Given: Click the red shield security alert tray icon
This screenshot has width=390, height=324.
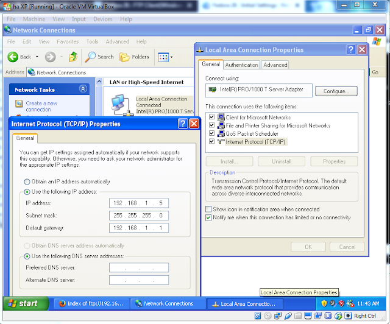Looking at the screenshot, I should click(341, 303).
